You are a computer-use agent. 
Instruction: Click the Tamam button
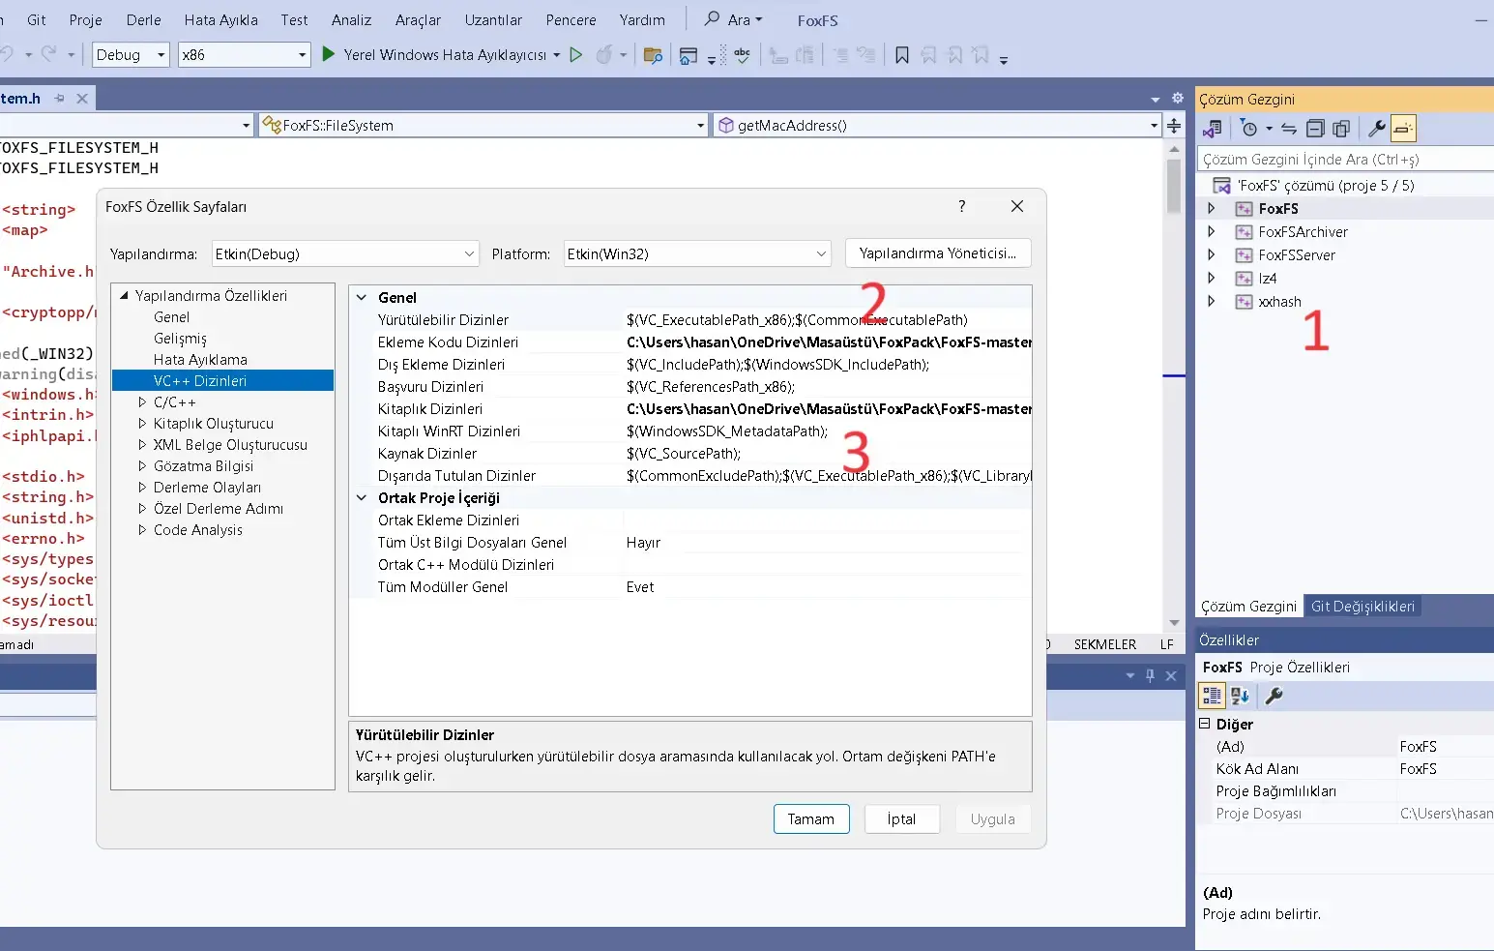pos(810,819)
